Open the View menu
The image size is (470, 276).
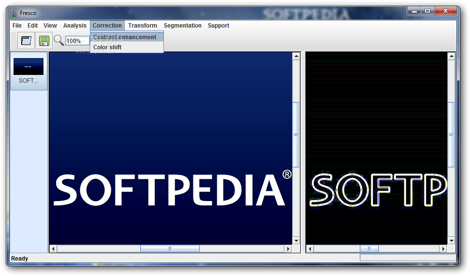click(50, 26)
